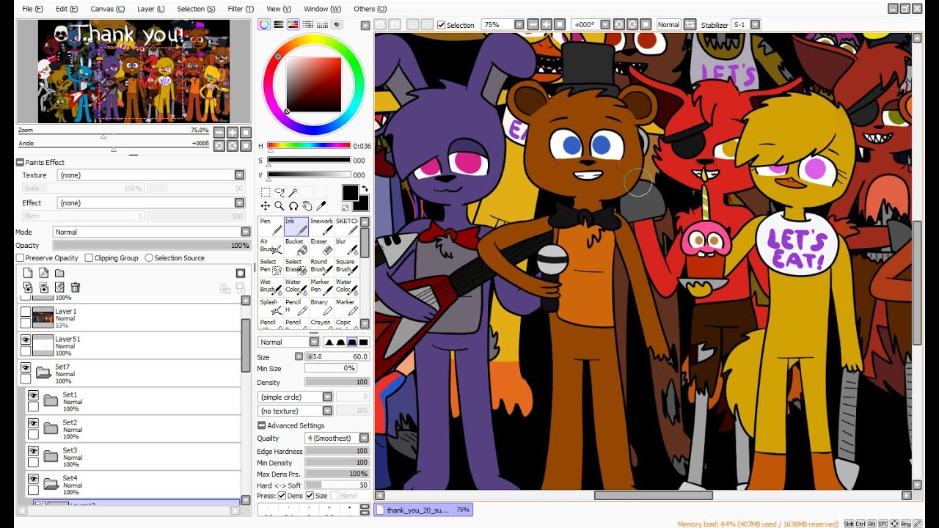This screenshot has width=939, height=528.
Task: Delete the selected layer with trash icon
Action: point(75,287)
